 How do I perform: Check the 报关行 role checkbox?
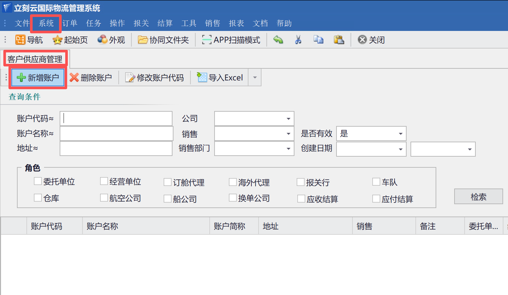pos(301,182)
